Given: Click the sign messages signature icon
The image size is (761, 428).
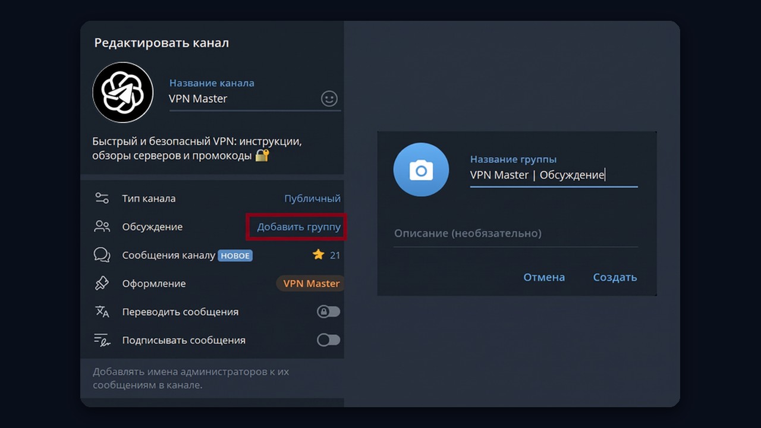Looking at the screenshot, I should (102, 340).
